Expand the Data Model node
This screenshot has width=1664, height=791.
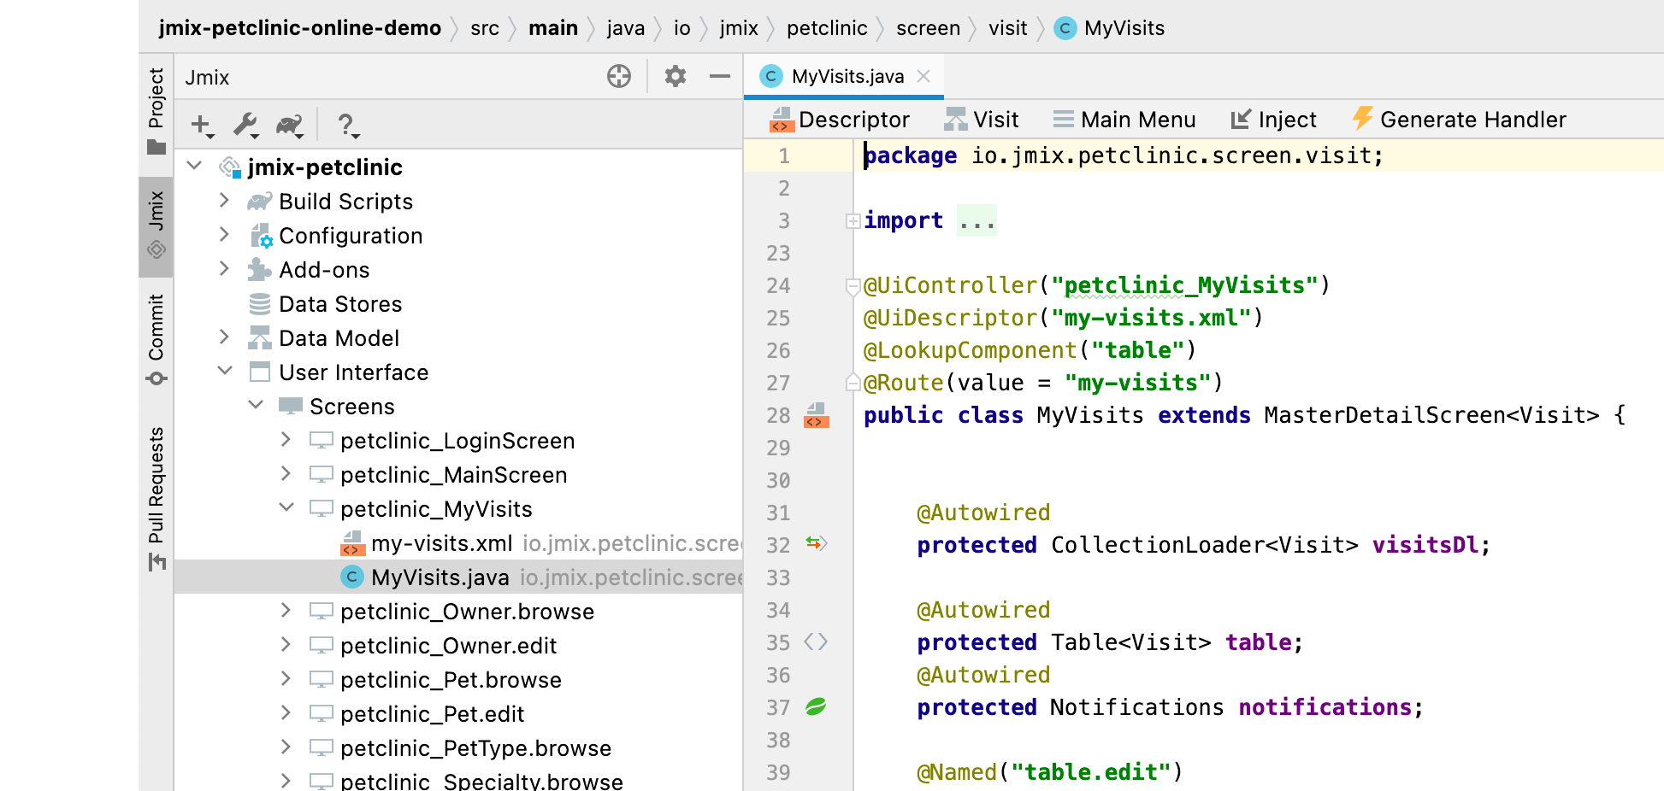224,337
